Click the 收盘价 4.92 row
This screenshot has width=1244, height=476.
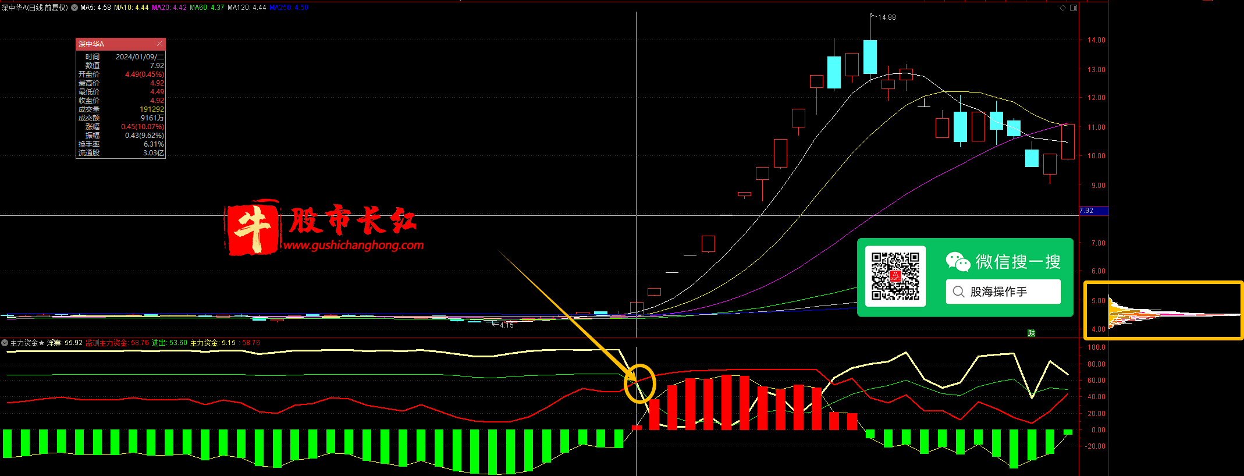121,101
